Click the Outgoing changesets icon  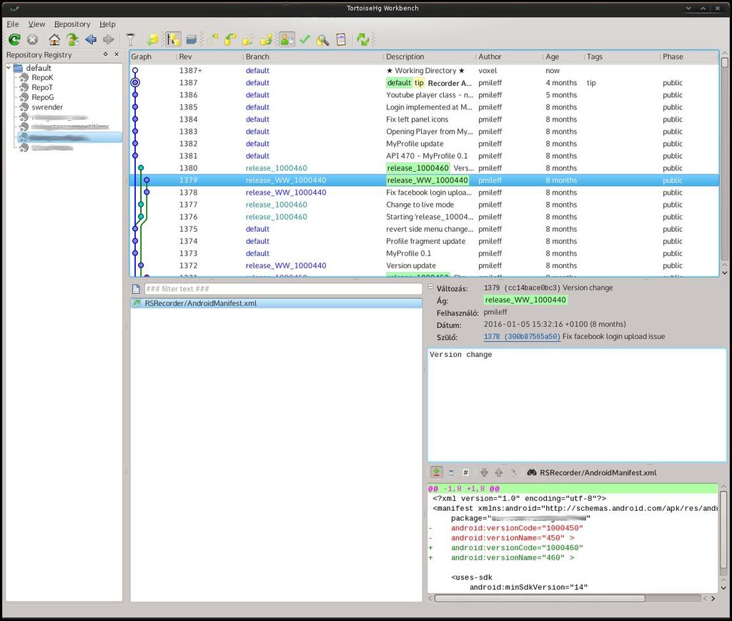(248, 40)
